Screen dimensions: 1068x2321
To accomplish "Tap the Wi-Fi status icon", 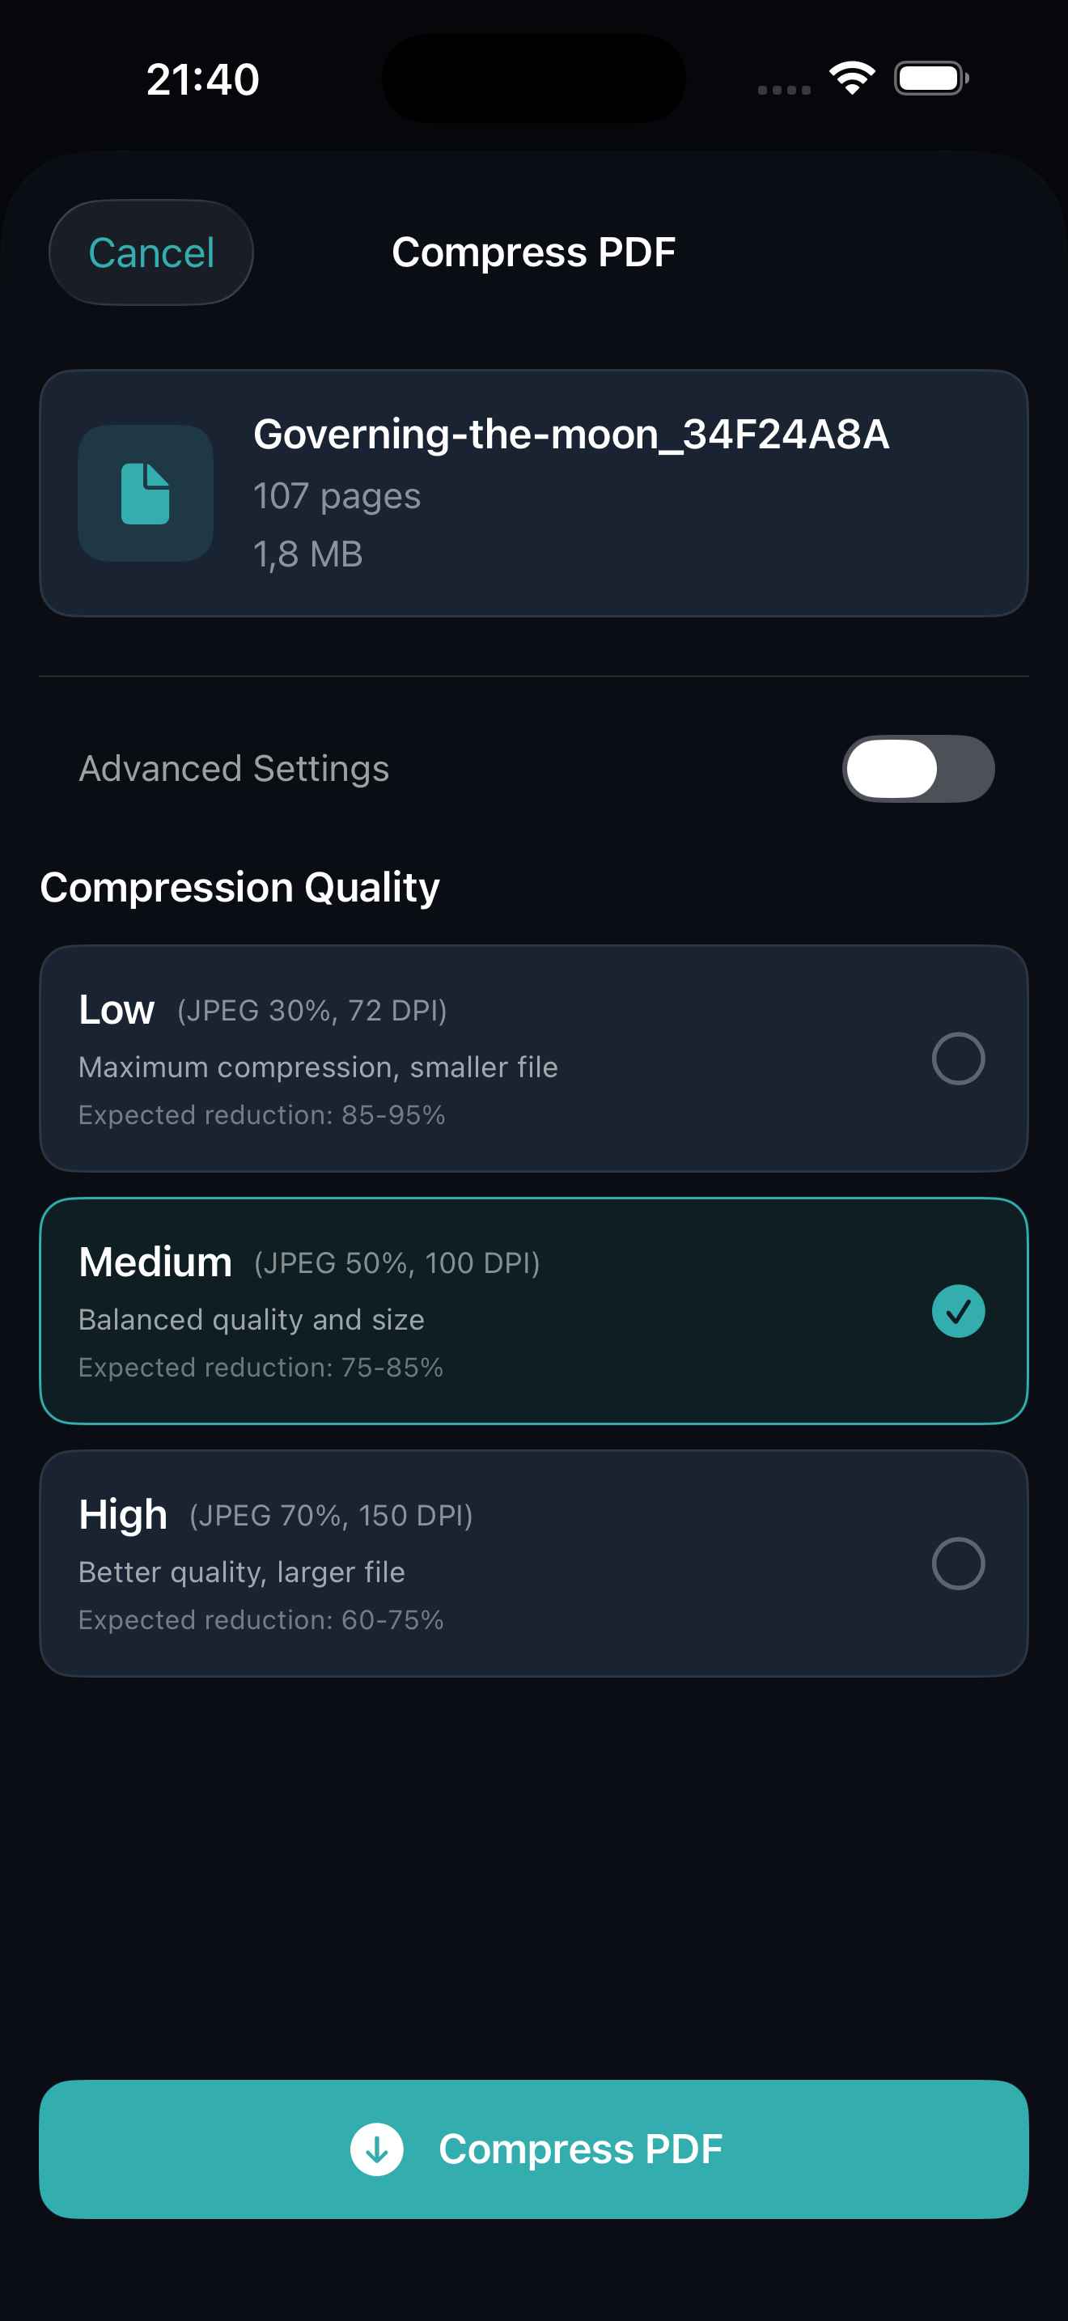I will tap(852, 78).
